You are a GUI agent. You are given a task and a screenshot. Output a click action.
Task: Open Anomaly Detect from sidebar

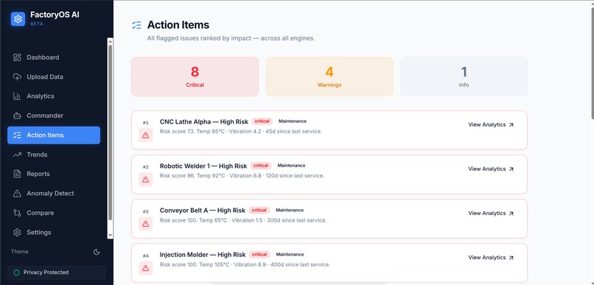click(54, 194)
